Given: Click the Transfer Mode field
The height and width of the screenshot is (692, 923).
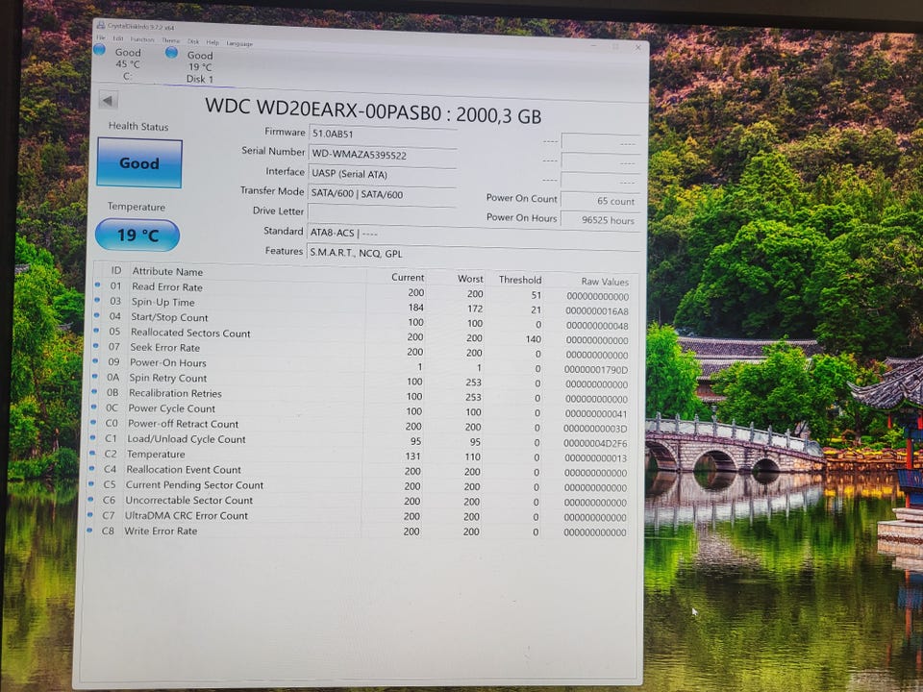Looking at the screenshot, I should coord(382,194).
